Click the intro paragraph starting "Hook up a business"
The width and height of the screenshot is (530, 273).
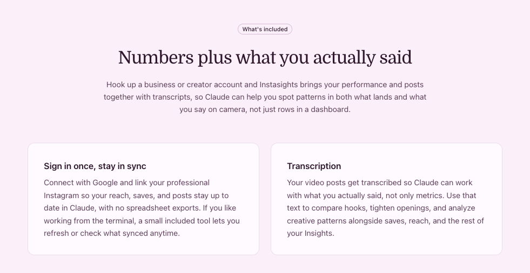click(265, 97)
